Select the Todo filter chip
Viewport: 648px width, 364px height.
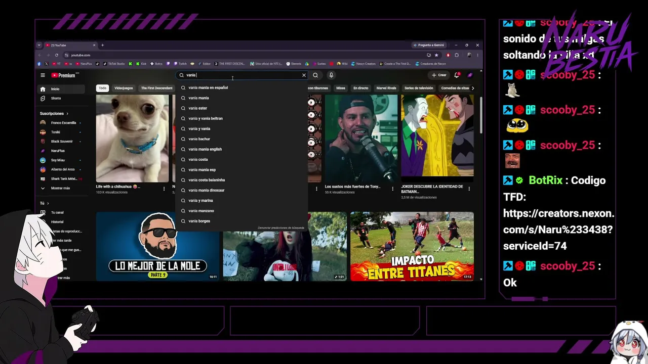tap(103, 88)
